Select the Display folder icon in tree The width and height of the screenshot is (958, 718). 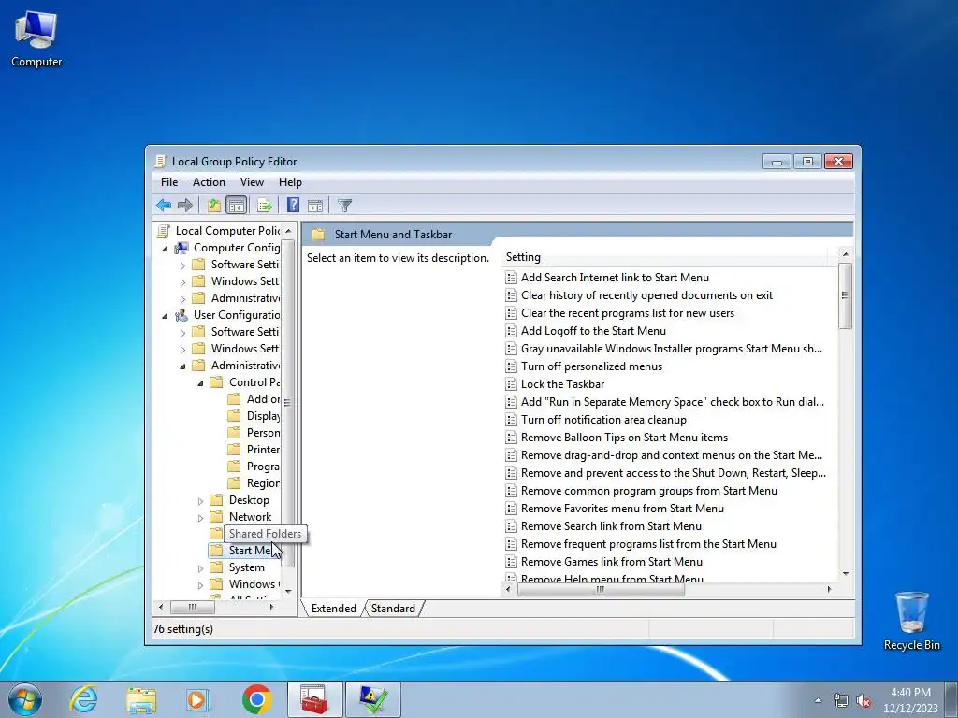pyautogui.click(x=234, y=416)
